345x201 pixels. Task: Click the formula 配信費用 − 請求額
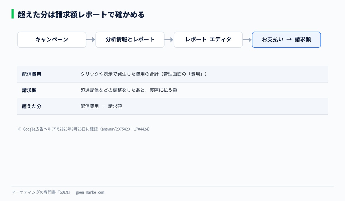(x=101, y=106)
